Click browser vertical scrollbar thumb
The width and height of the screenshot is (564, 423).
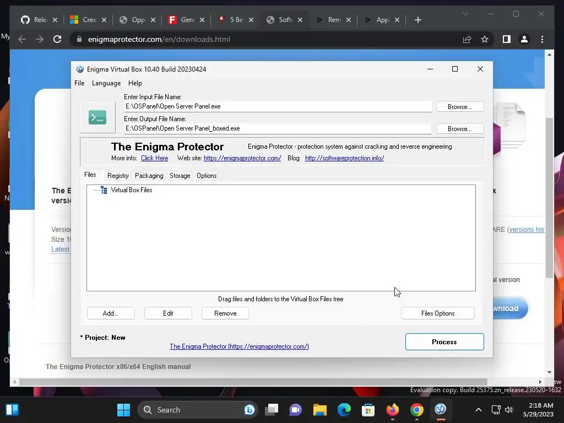[549, 198]
